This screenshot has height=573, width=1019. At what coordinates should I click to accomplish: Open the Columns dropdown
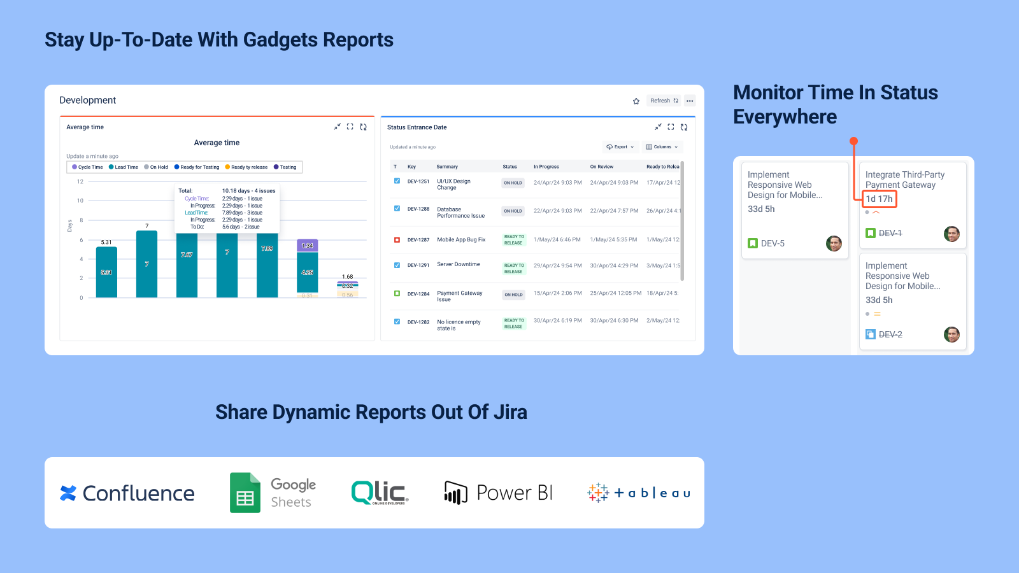click(x=662, y=147)
